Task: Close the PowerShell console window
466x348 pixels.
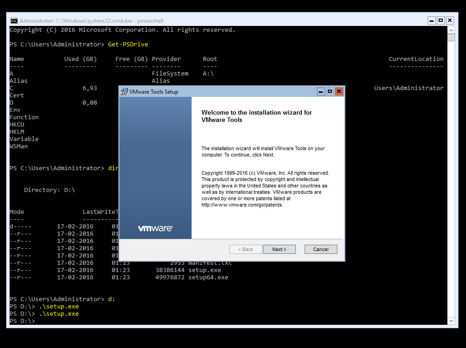Action: [x=450, y=20]
